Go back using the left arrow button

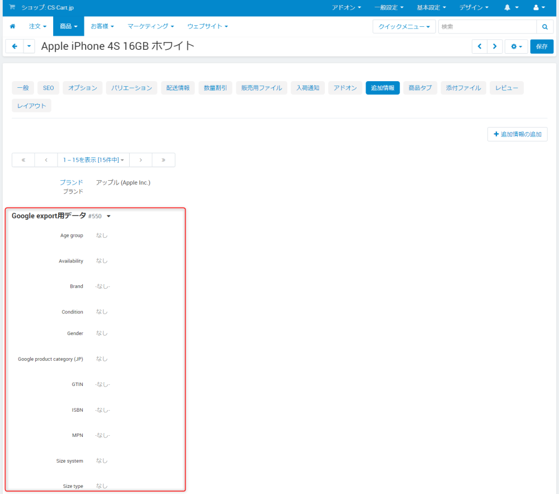coord(15,46)
